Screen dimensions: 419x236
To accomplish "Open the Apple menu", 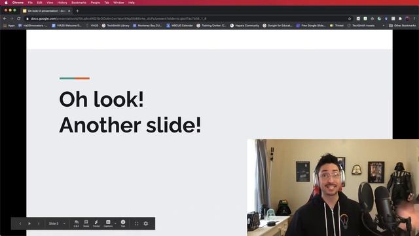I will pyautogui.click(x=6, y=3).
